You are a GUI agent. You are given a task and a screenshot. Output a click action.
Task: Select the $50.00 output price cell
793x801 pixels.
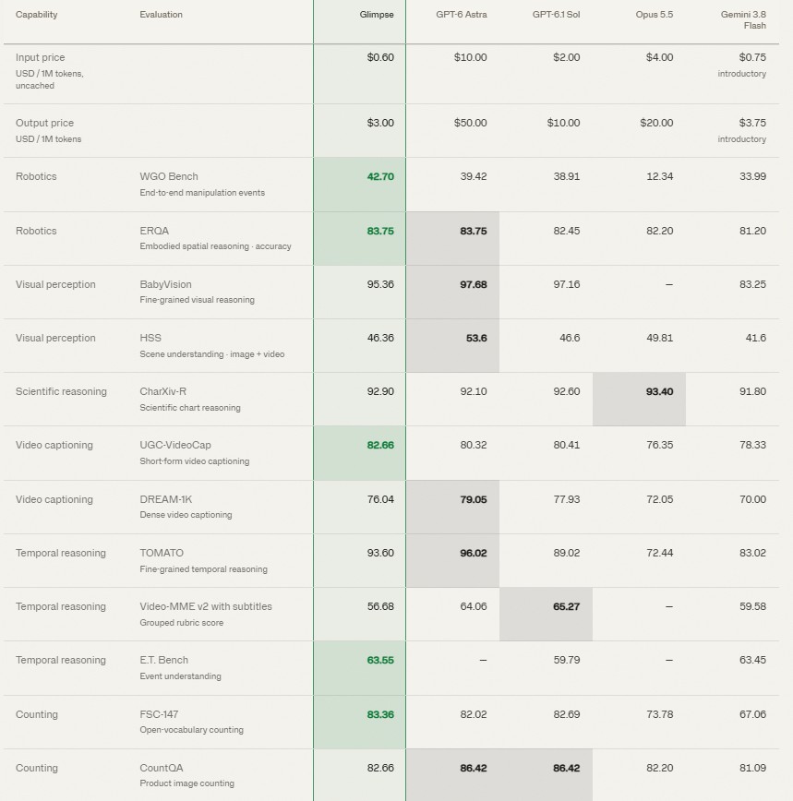point(470,123)
